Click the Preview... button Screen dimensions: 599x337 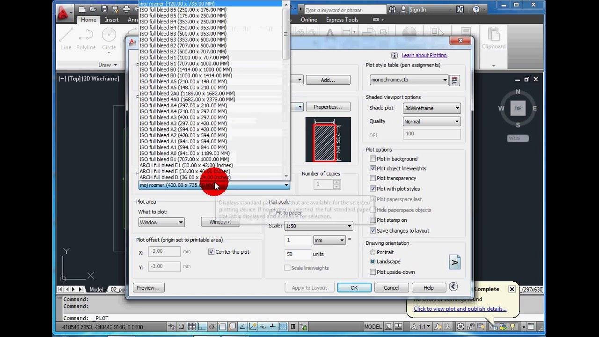click(x=148, y=288)
